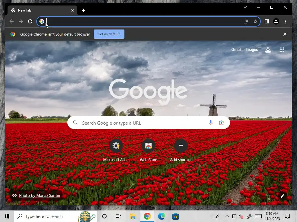Screen dimensions: 297x222
Task: Click the network status tray icon
Action: 234,216
